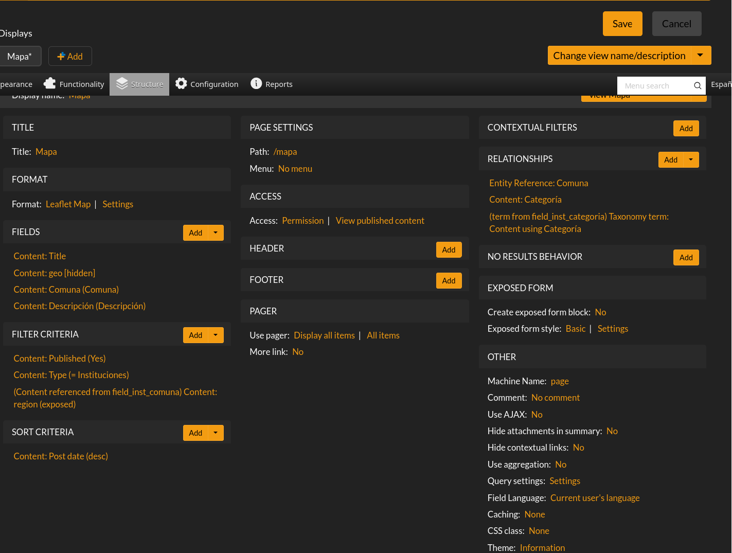732x553 pixels.
Task: Add a new Header item
Action: point(449,249)
